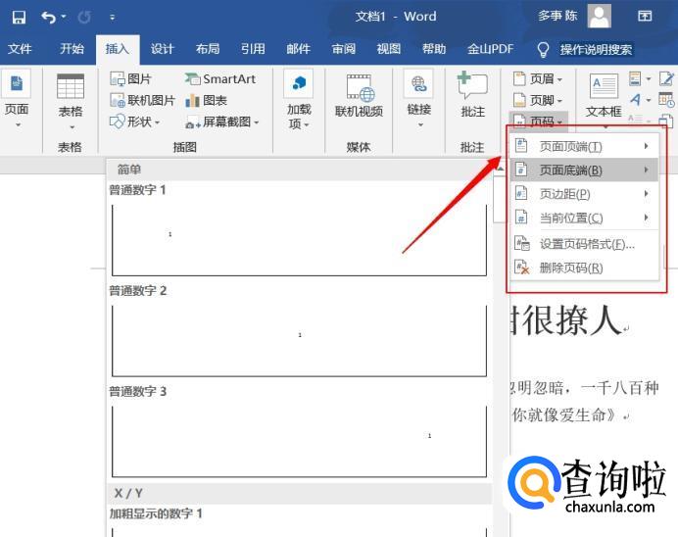Select 删除页码(R) menu item
This screenshot has width=678, height=537.
(584, 268)
